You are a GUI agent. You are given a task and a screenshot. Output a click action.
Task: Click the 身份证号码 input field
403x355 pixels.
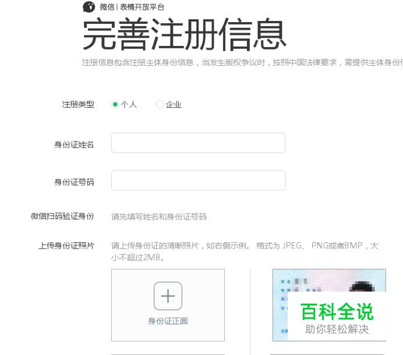coord(198,180)
